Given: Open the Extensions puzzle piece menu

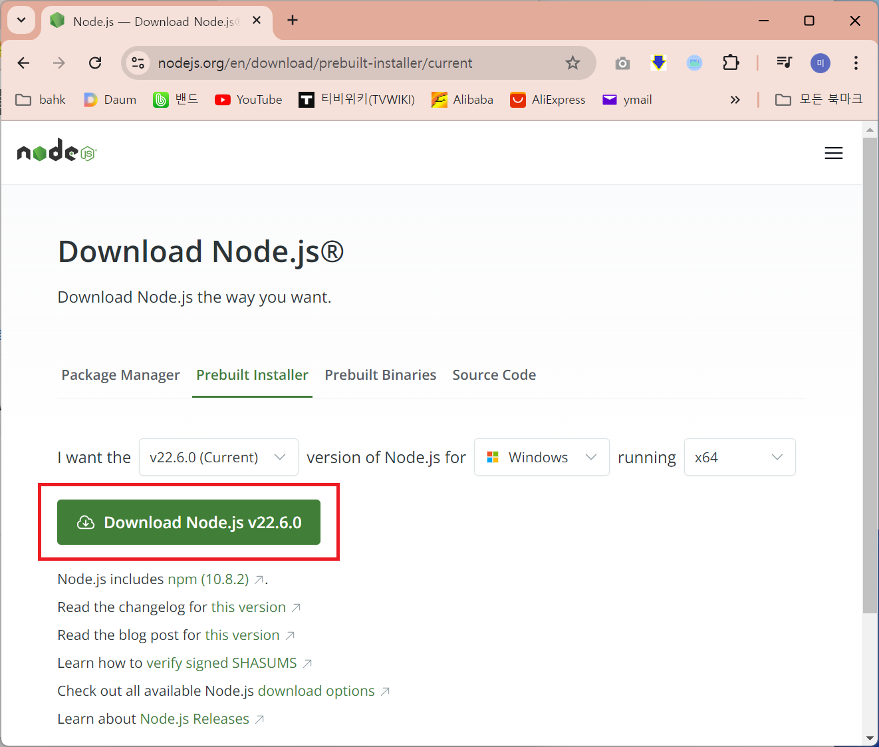Looking at the screenshot, I should point(731,63).
